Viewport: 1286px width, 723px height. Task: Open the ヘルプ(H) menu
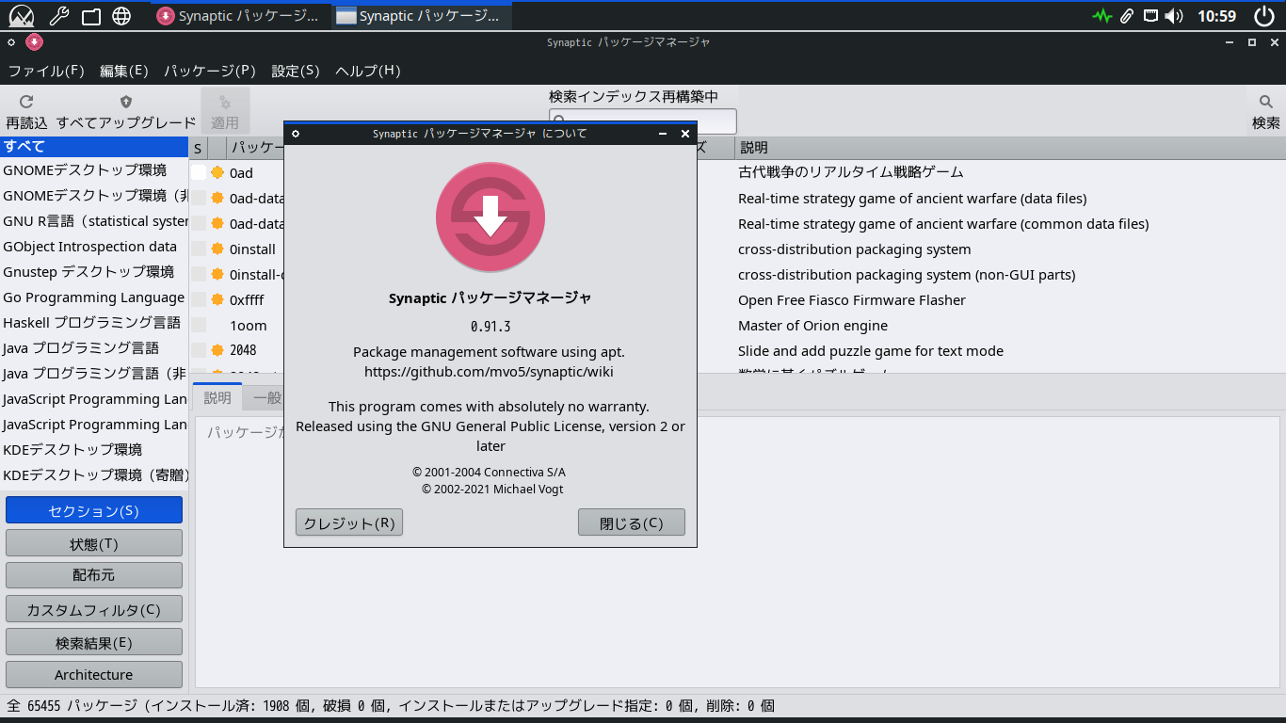click(368, 71)
